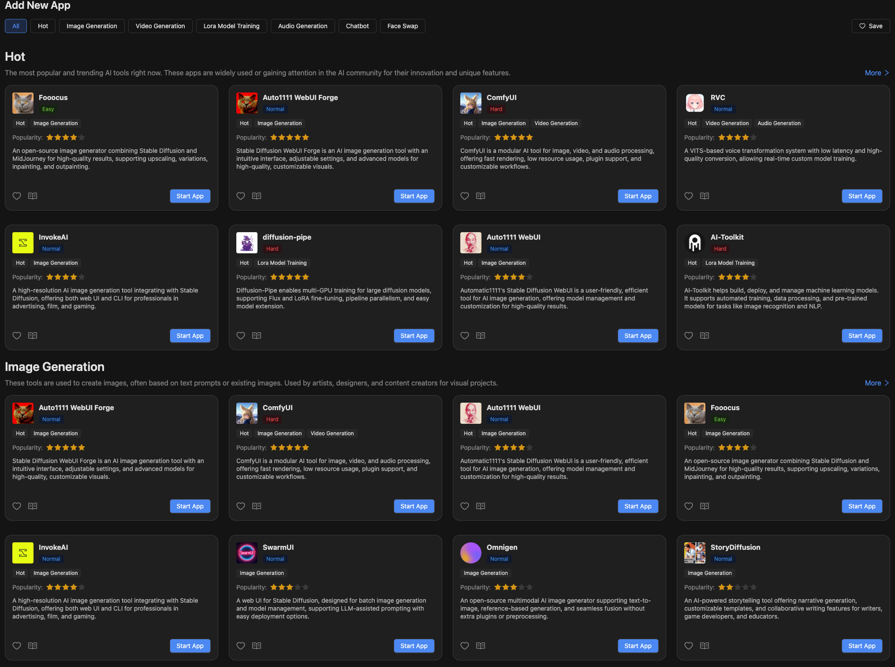Viewport: 895px width, 667px height.
Task: Click the StoryDiffusion comic thumbnail
Action: tap(695, 553)
